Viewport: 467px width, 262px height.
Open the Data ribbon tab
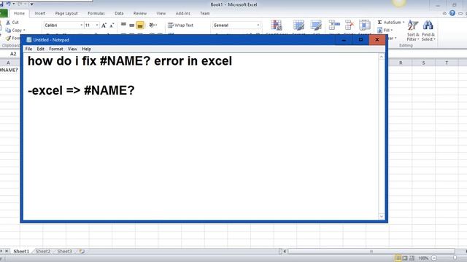tap(119, 13)
